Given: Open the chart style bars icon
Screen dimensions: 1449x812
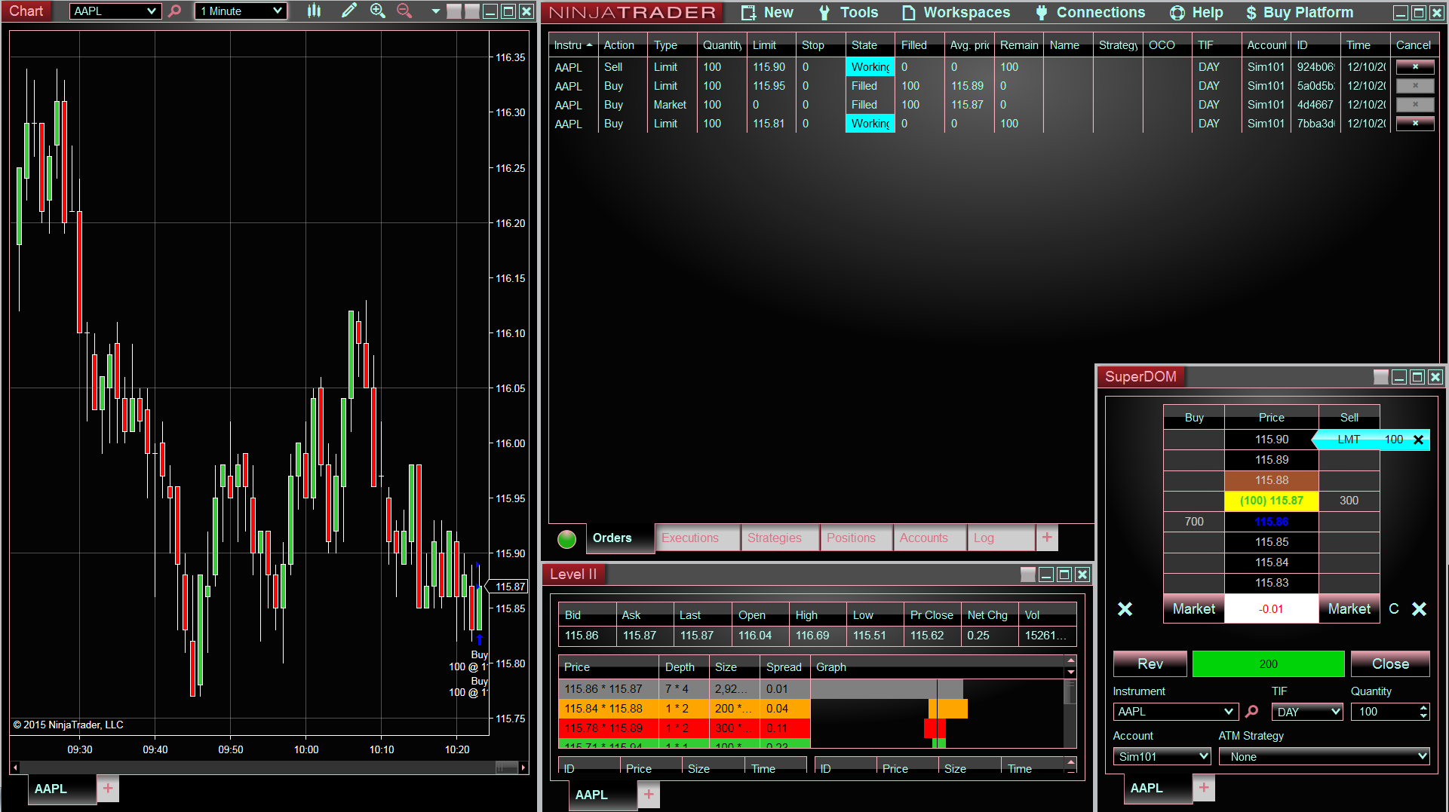Looking at the screenshot, I should pos(314,11).
